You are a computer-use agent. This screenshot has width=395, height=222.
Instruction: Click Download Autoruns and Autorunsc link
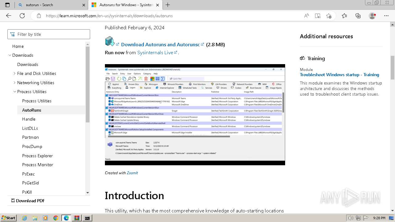click(x=160, y=44)
